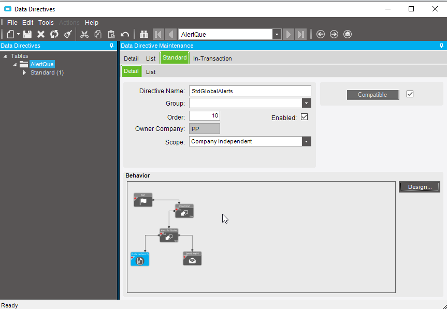The image size is (447, 309).
Task: Click the Undo arrow icon
Action: coord(125,35)
